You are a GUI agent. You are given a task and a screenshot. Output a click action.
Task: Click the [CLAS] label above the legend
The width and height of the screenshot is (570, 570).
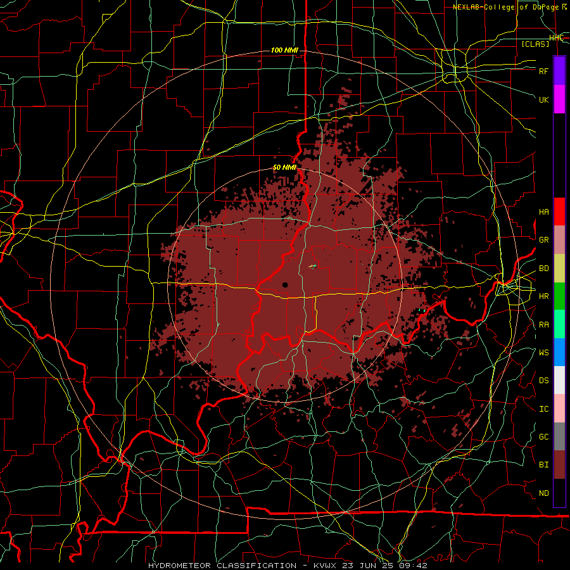point(535,44)
